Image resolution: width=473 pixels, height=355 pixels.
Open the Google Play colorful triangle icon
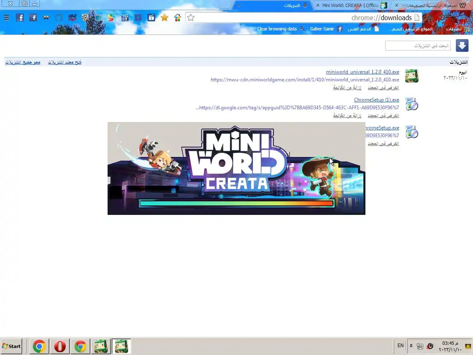(x=111, y=18)
